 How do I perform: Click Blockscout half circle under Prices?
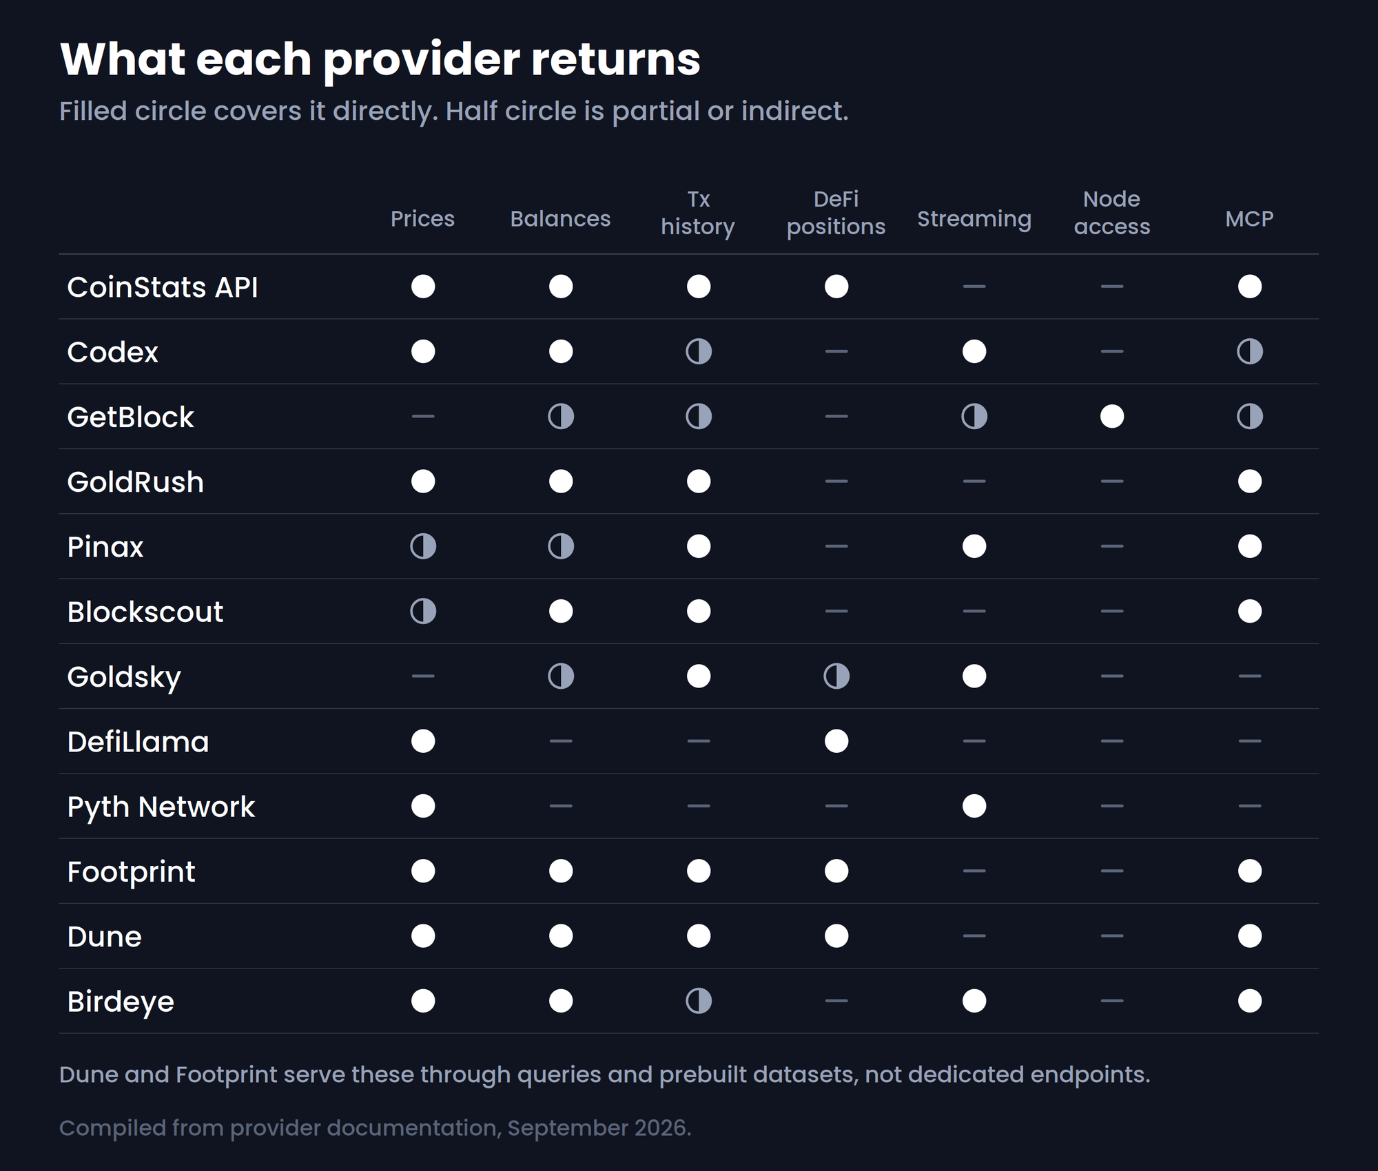(423, 611)
